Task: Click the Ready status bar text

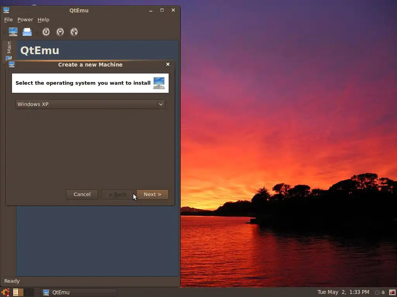Action: click(12, 281)
